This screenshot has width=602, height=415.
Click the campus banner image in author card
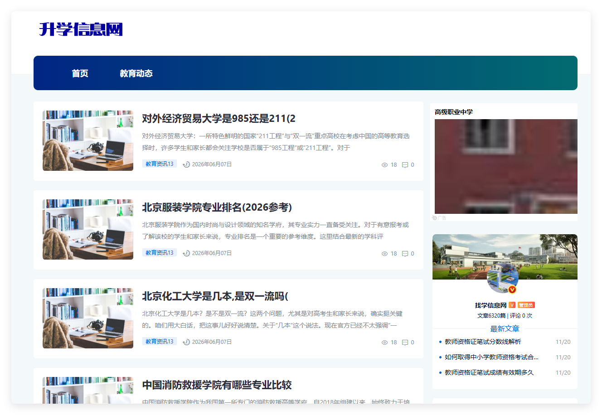[x=505, y=257]
